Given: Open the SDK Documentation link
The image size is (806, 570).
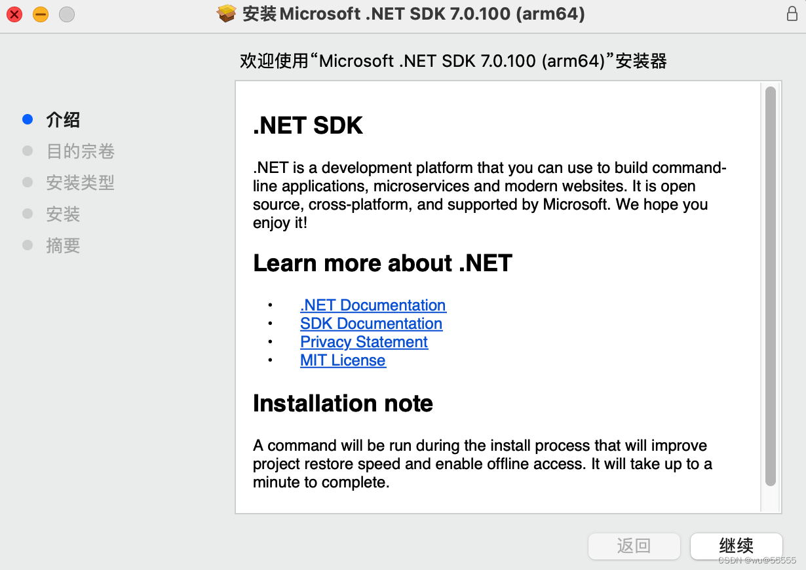Looking at the screenshot, I should pos(371,324).
